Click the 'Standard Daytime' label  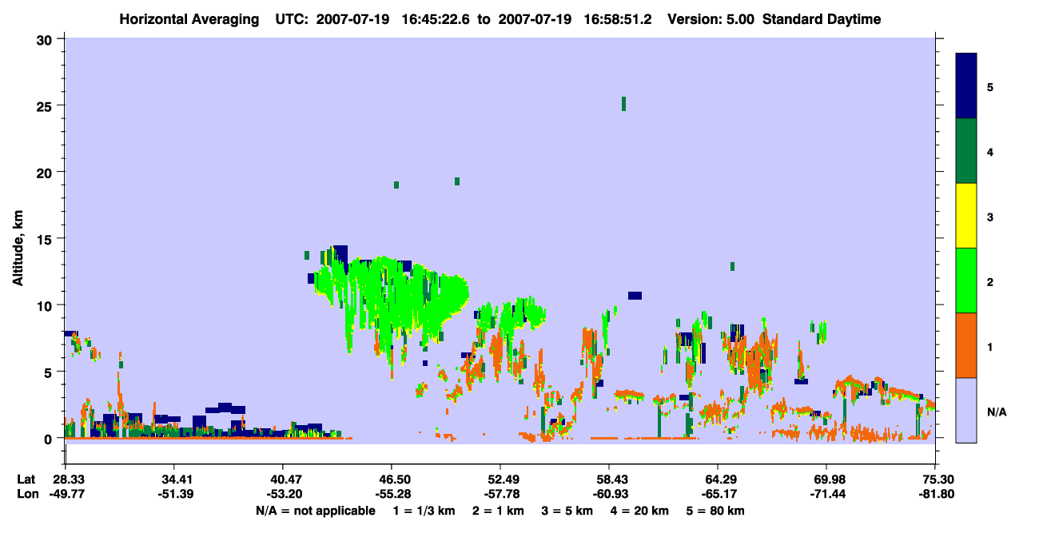(822, 19)
